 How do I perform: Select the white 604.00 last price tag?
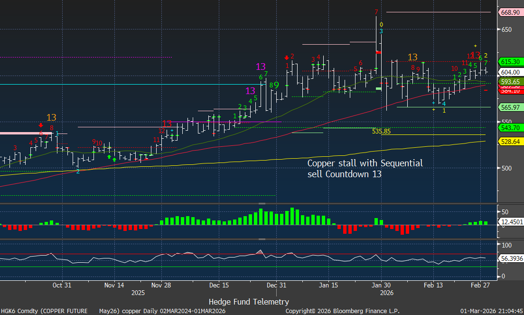pyautogui.click(x=510, y=72)
